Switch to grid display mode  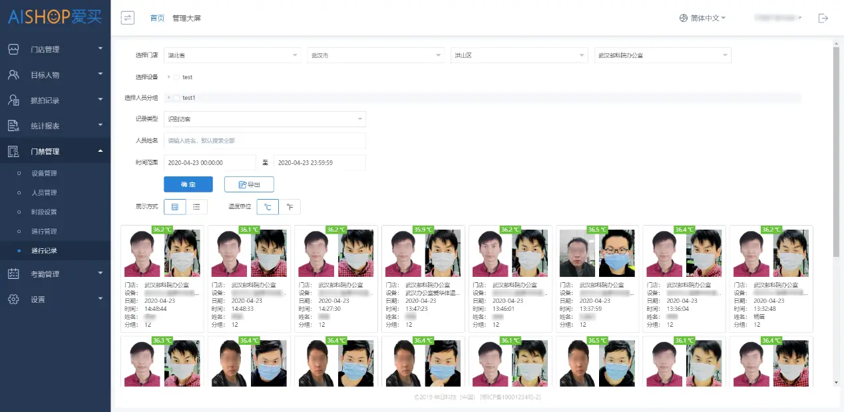174,207
